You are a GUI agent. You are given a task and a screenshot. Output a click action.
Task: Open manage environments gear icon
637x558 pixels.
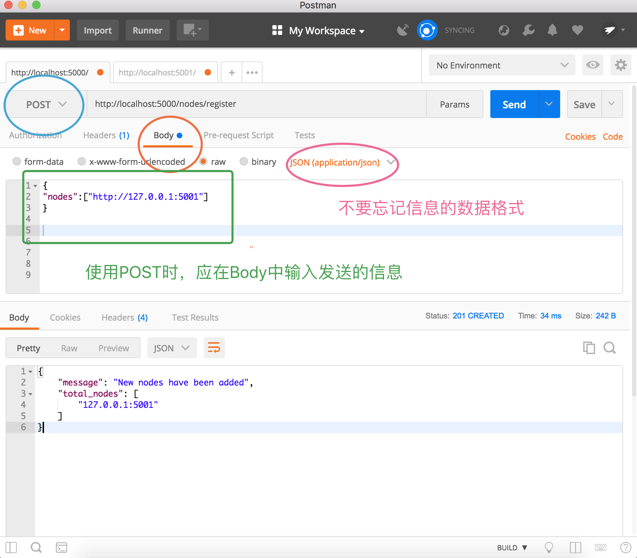pos(621,65)
